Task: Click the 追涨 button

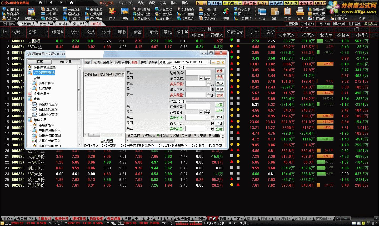Action: coord(220,71)
